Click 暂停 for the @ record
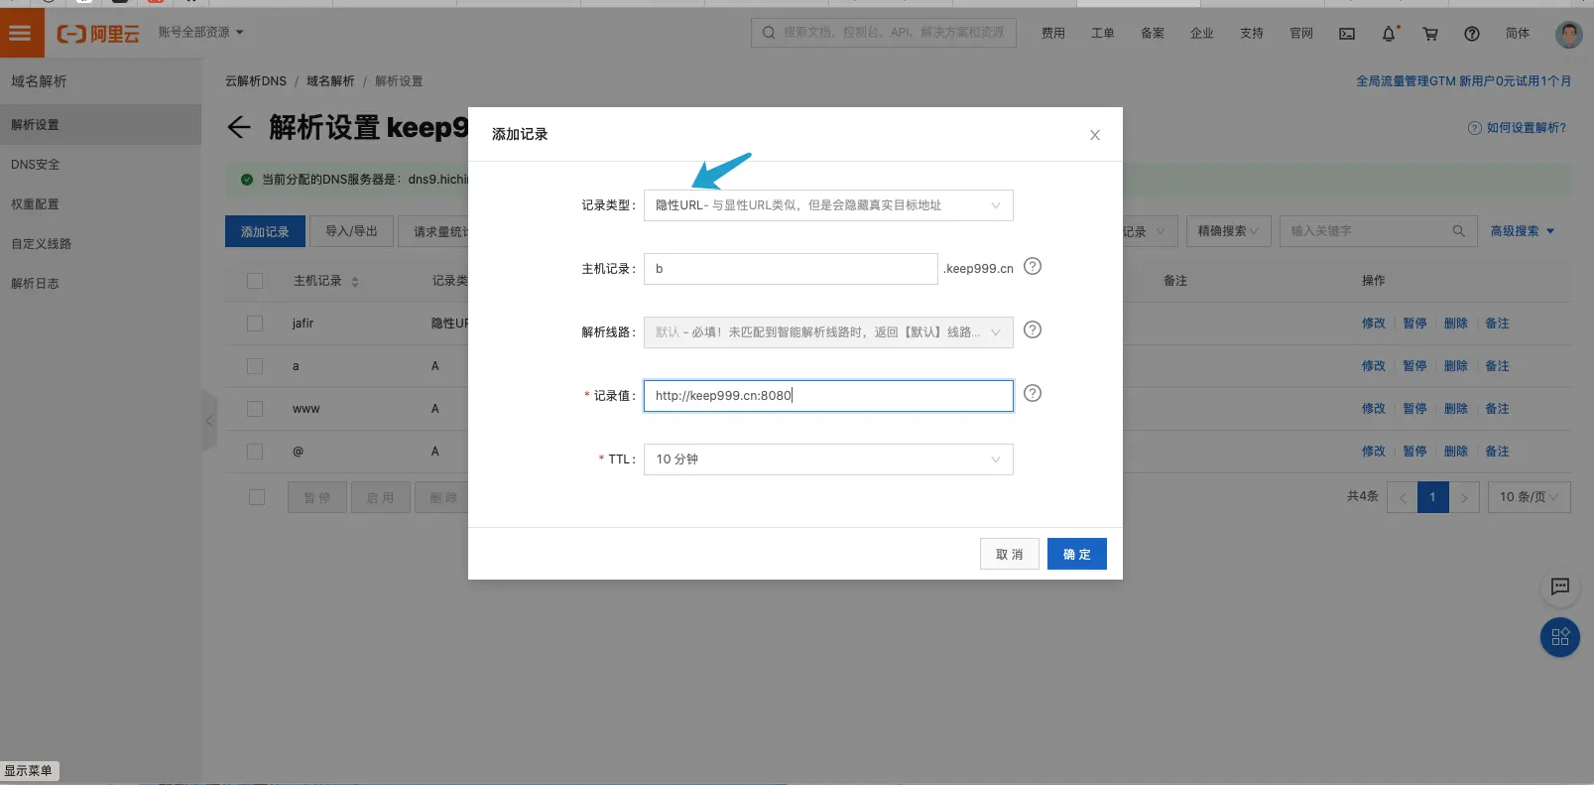Viewport: 1594px width, 785px height. [x=1415, y=452]
